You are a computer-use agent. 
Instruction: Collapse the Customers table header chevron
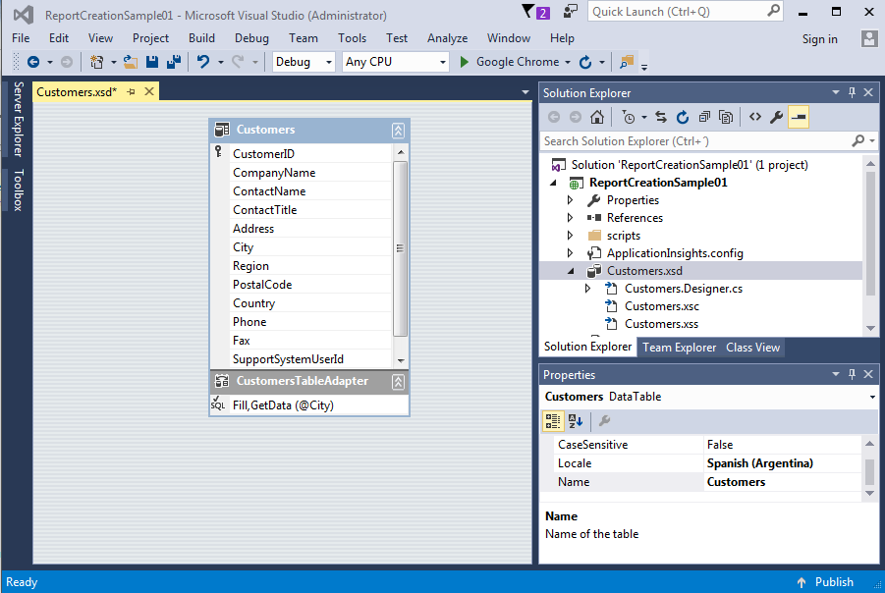coord(398,131)
